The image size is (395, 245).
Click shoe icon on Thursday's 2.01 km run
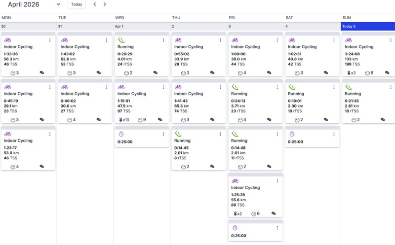pos(178,134)
